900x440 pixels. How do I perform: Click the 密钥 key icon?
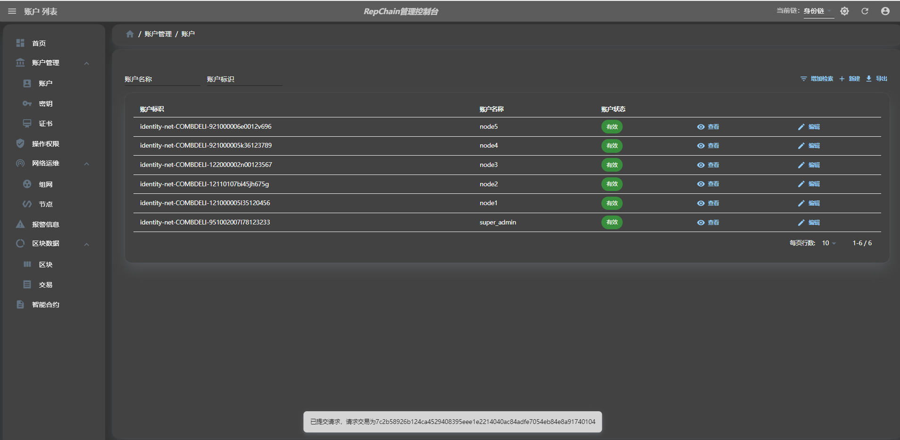pyautogui.click(x=27, y=103)
